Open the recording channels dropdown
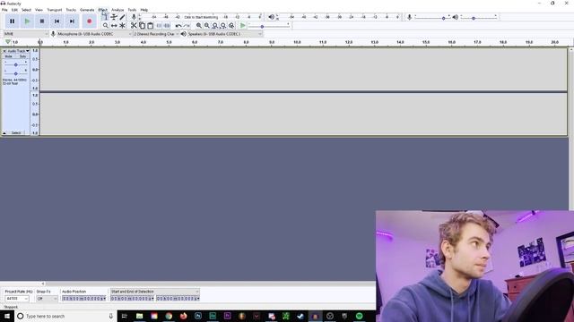 156,34
